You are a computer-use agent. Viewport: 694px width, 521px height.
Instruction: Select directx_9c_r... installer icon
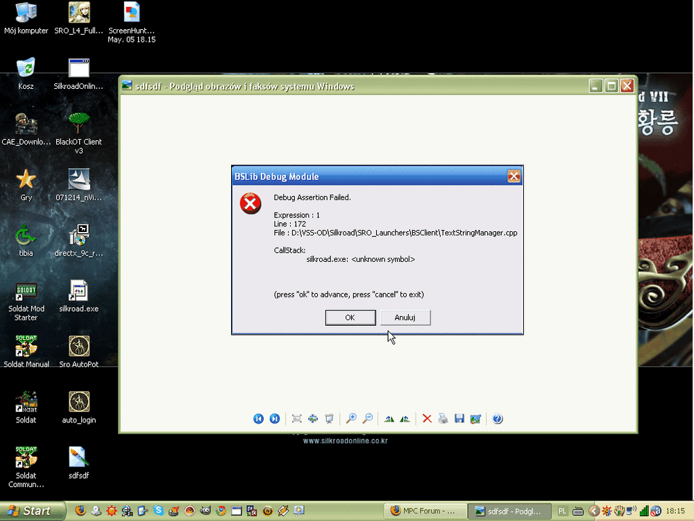(79, 240)
